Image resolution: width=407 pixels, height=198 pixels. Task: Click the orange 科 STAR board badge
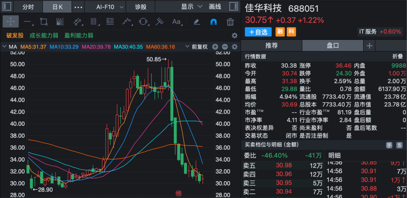(x=291, y=32)
